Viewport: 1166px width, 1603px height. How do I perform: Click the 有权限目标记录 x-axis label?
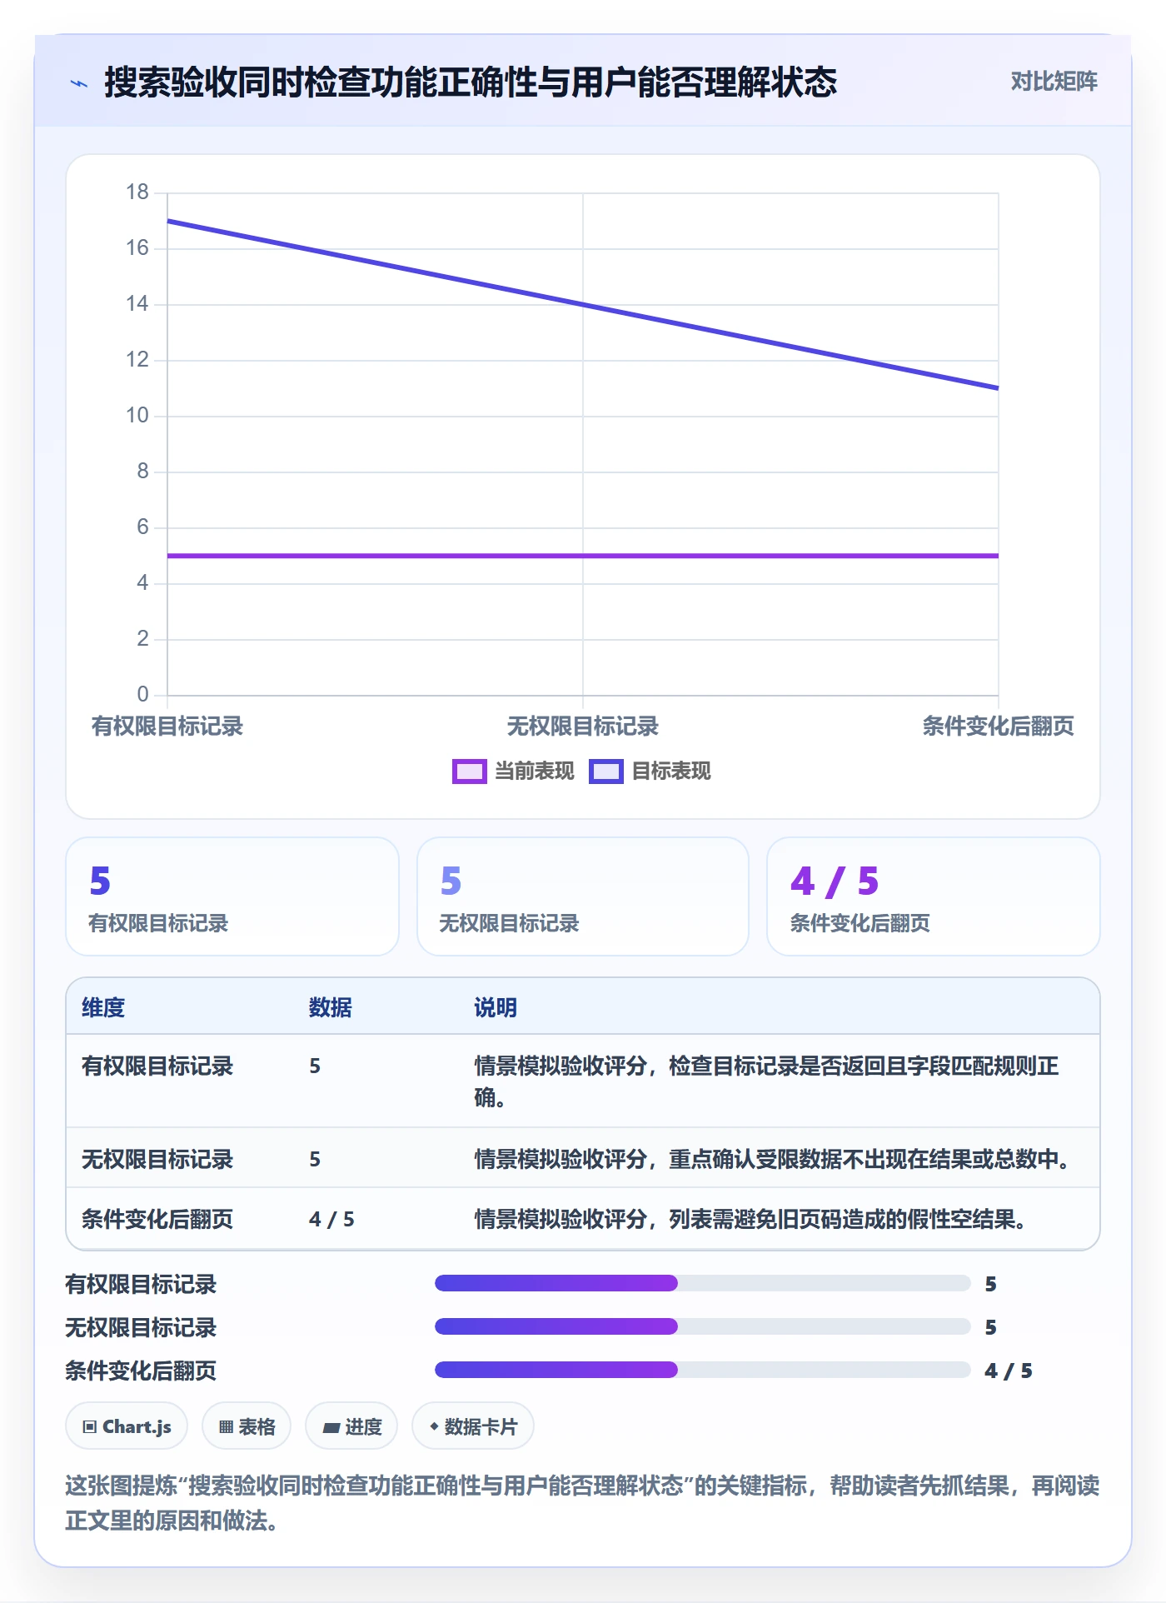167,727
